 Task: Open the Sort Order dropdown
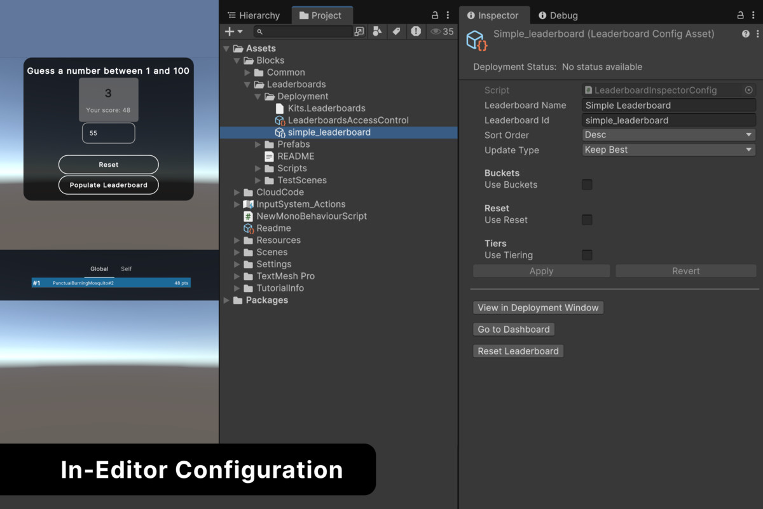click(669, 135)
